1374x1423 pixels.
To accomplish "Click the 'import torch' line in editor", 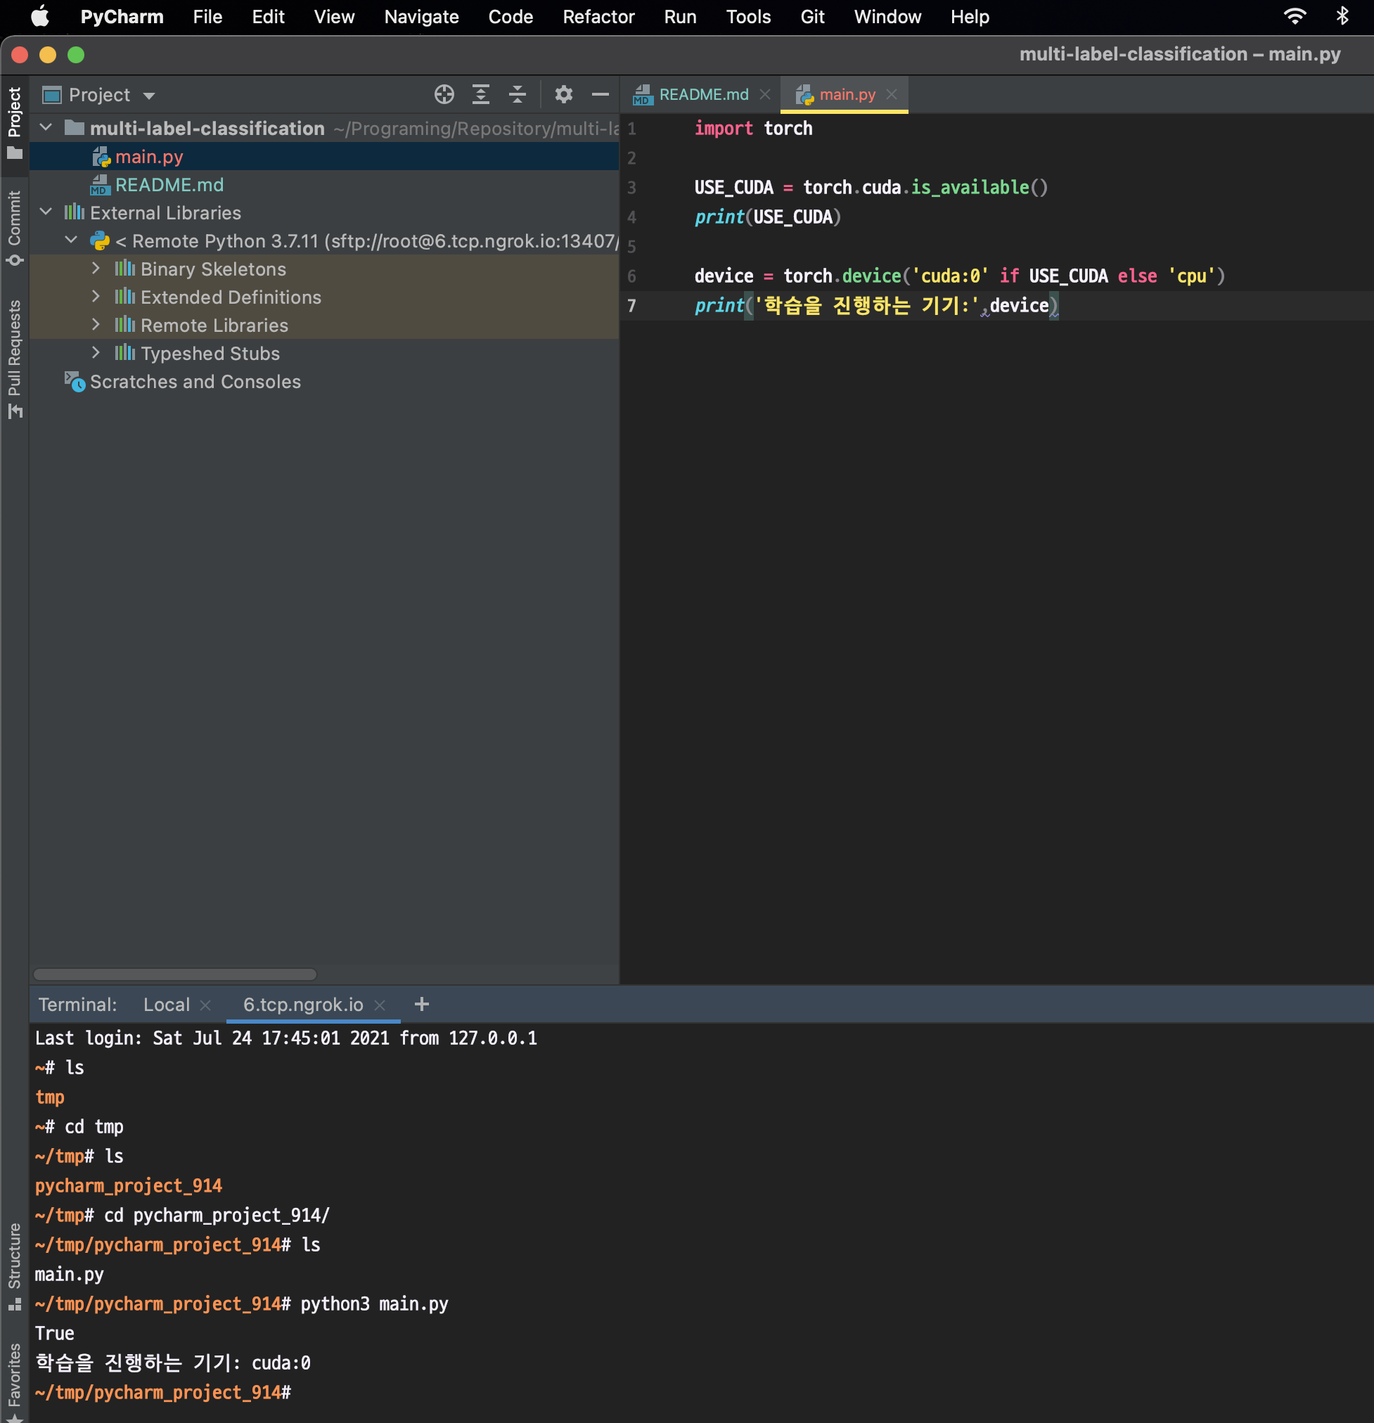I will tap(753, 129).
